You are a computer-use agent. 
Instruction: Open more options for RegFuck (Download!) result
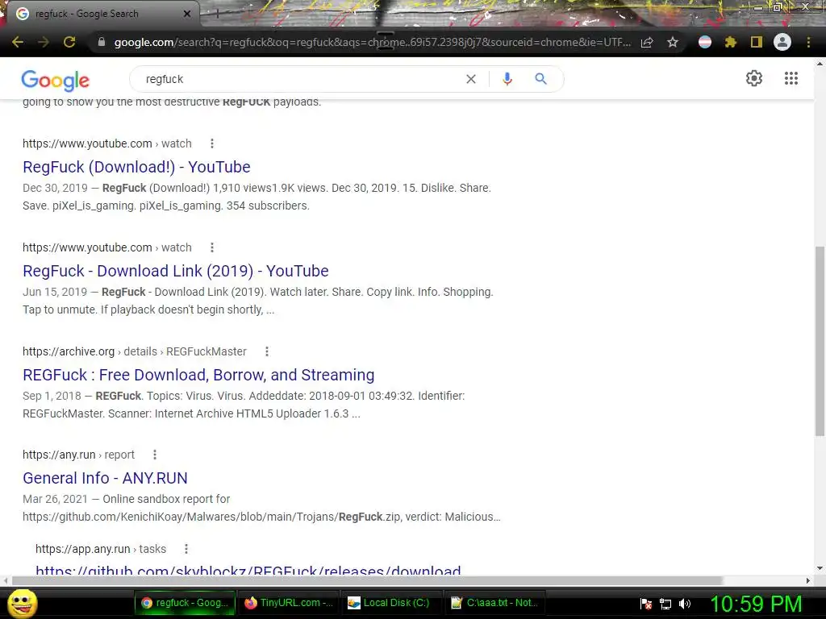coord(212,143)
